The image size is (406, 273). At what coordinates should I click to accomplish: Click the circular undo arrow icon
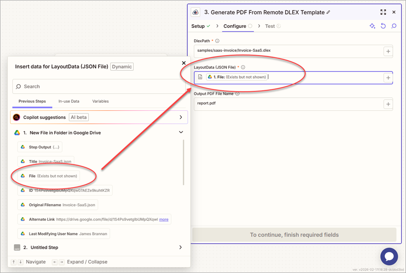tap(383, 26)
